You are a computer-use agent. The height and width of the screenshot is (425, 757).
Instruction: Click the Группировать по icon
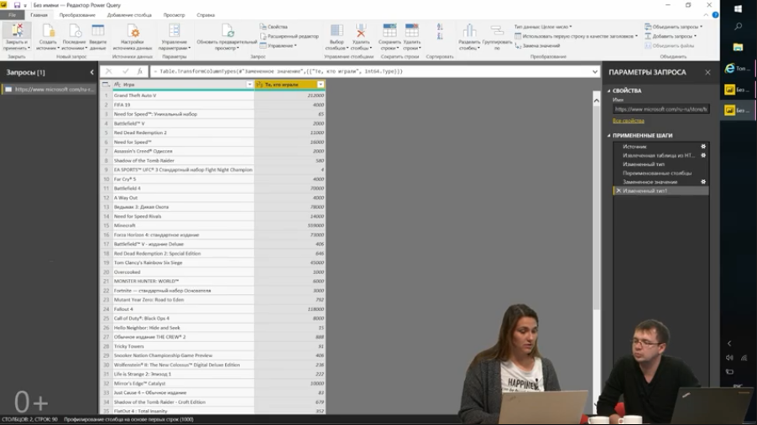497,31
